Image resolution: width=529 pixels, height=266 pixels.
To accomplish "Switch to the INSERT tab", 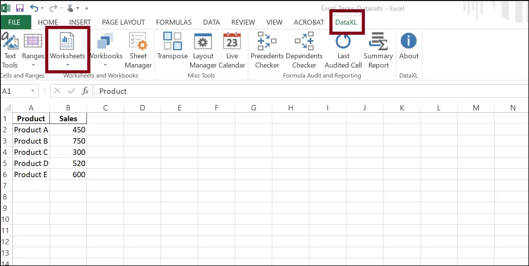I will pos(80,22).
